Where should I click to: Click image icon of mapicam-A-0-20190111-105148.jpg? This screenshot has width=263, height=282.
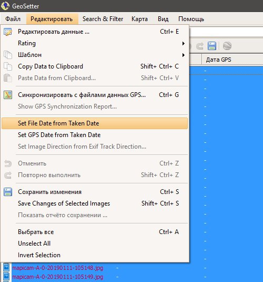tap(6, 267)
